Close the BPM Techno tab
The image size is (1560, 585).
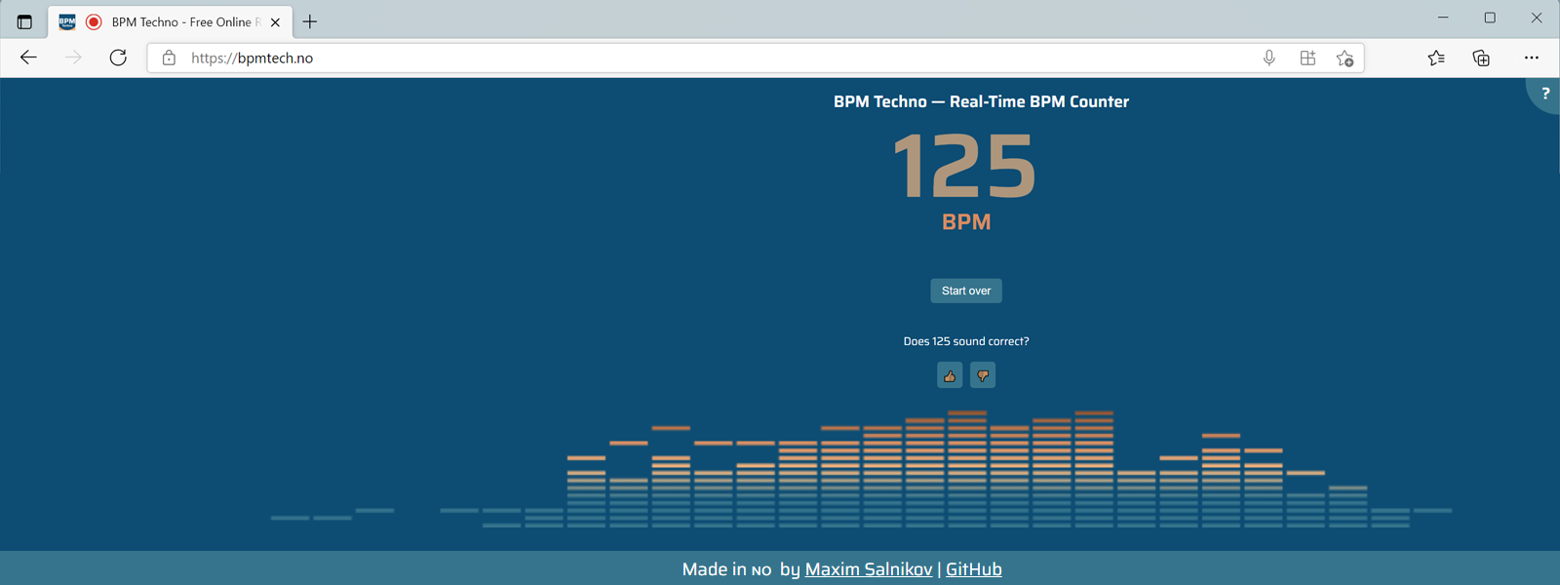coord(275,21)
